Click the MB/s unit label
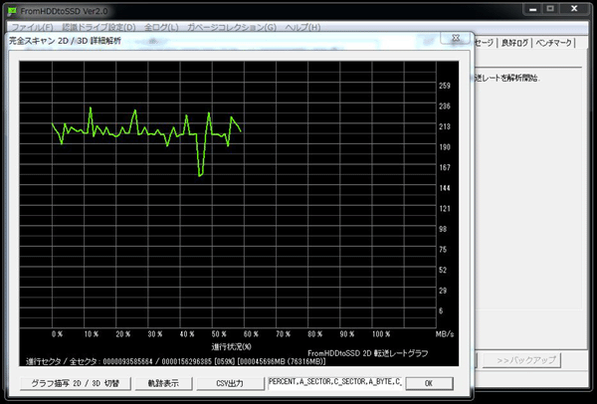The image size is (597, 404). point(445,334)
